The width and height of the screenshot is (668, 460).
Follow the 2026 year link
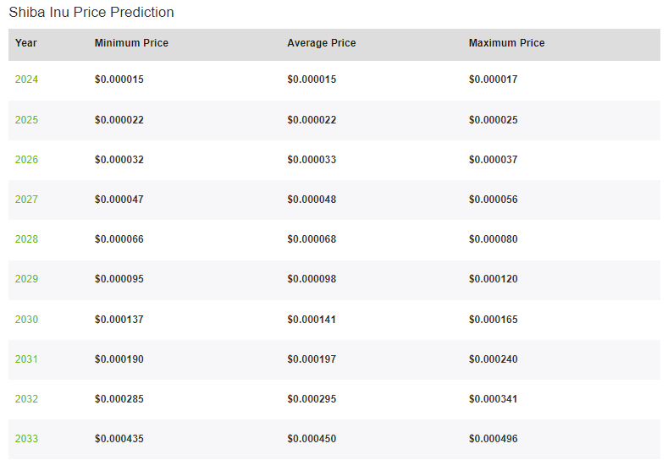coord(26,160)
